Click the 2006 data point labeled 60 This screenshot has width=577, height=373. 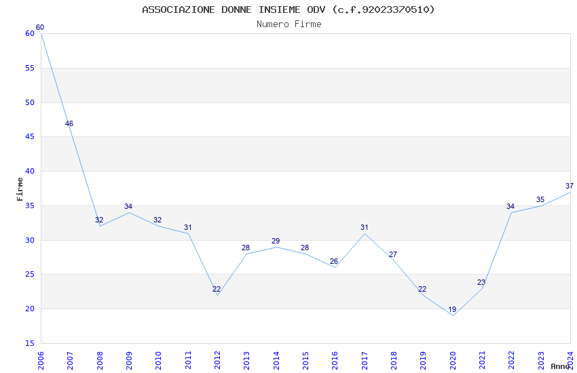[40, 27]
